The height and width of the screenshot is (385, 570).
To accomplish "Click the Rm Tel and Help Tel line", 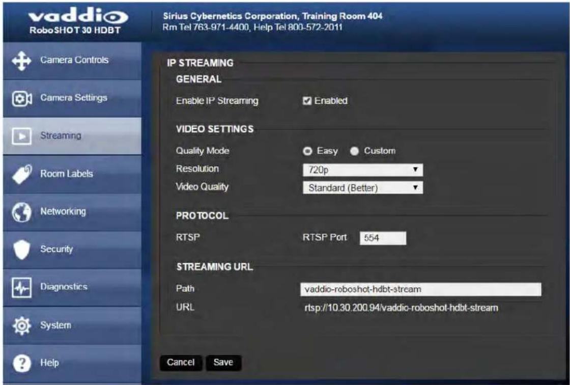I will coord(252,28).
